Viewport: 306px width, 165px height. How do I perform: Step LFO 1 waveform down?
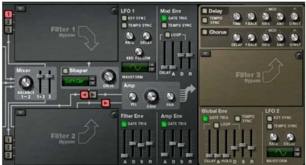152,69
